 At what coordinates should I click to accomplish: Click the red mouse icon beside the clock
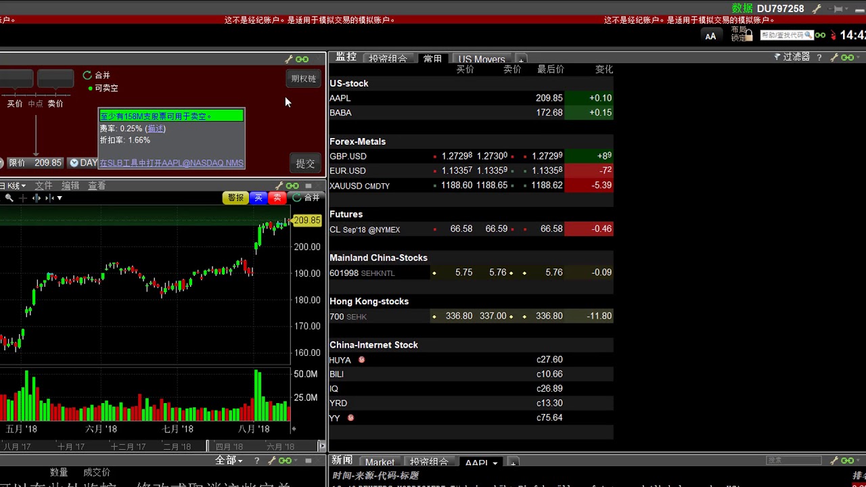coord(834,35)
